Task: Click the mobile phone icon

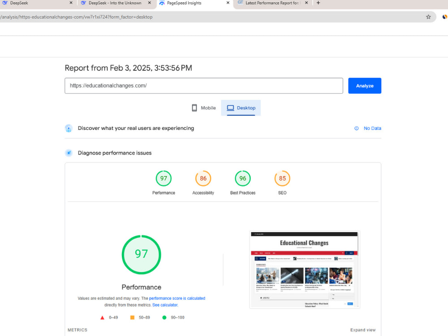Action: pos(194,108)
